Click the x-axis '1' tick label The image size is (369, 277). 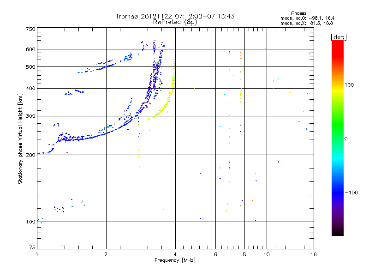[x=37, y=254]
